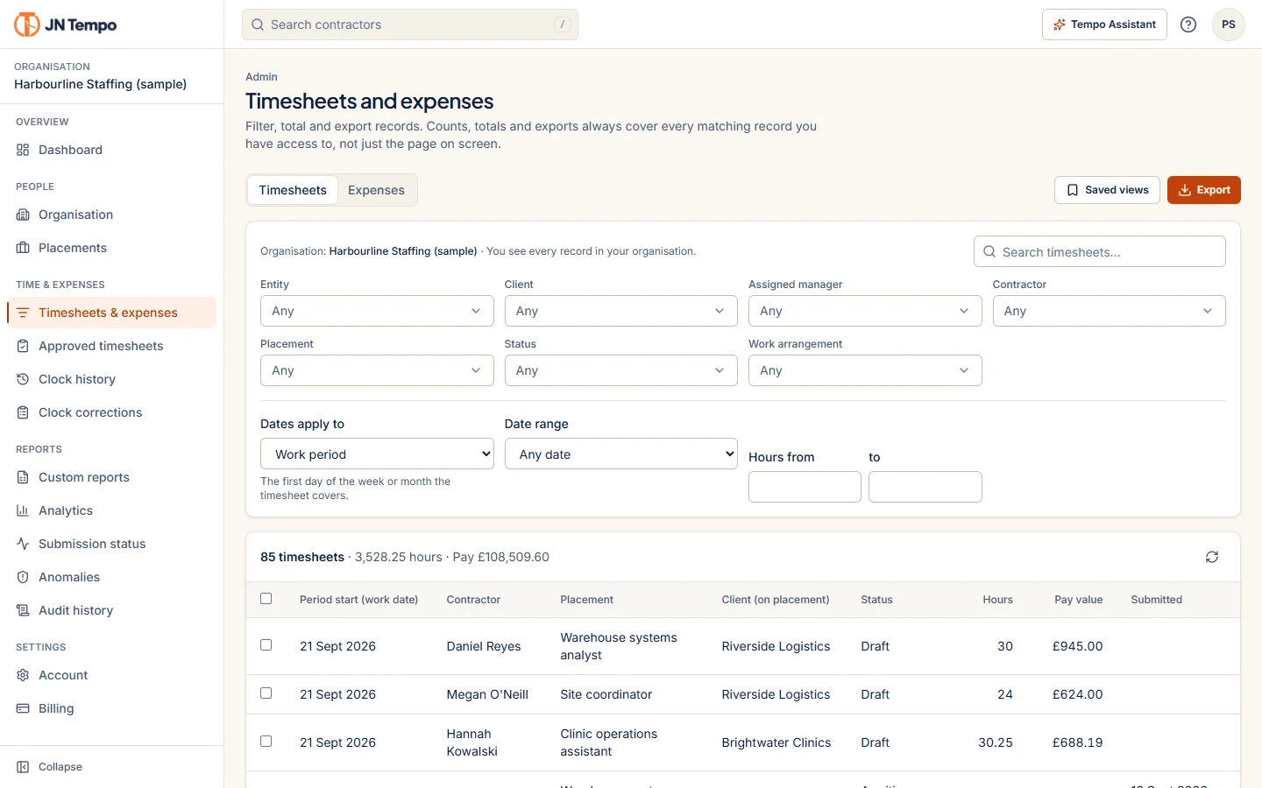Open the PS user avatar menu
The image size is (1262, 788).
tap(1229, 25)
